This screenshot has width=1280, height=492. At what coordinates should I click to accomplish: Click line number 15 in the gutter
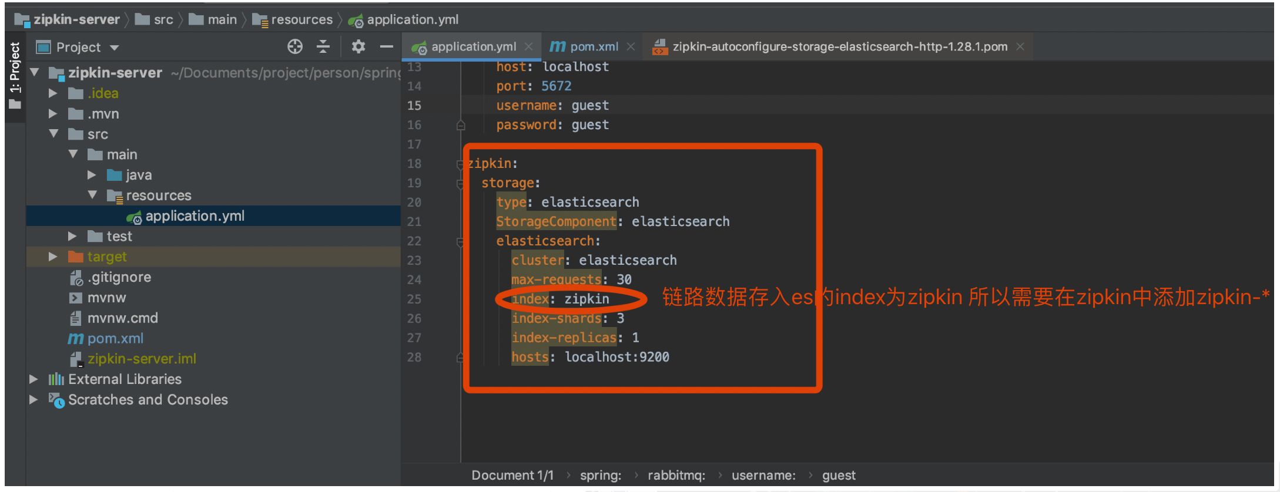click(x=414, y=106)
